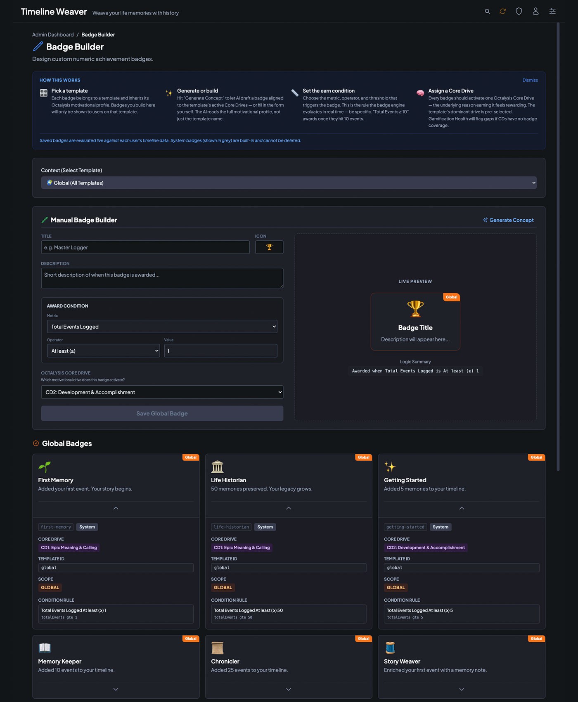This screenshot has height=702, width=578.
Task: Click the Life Historian temple icon
Action: 217,467
